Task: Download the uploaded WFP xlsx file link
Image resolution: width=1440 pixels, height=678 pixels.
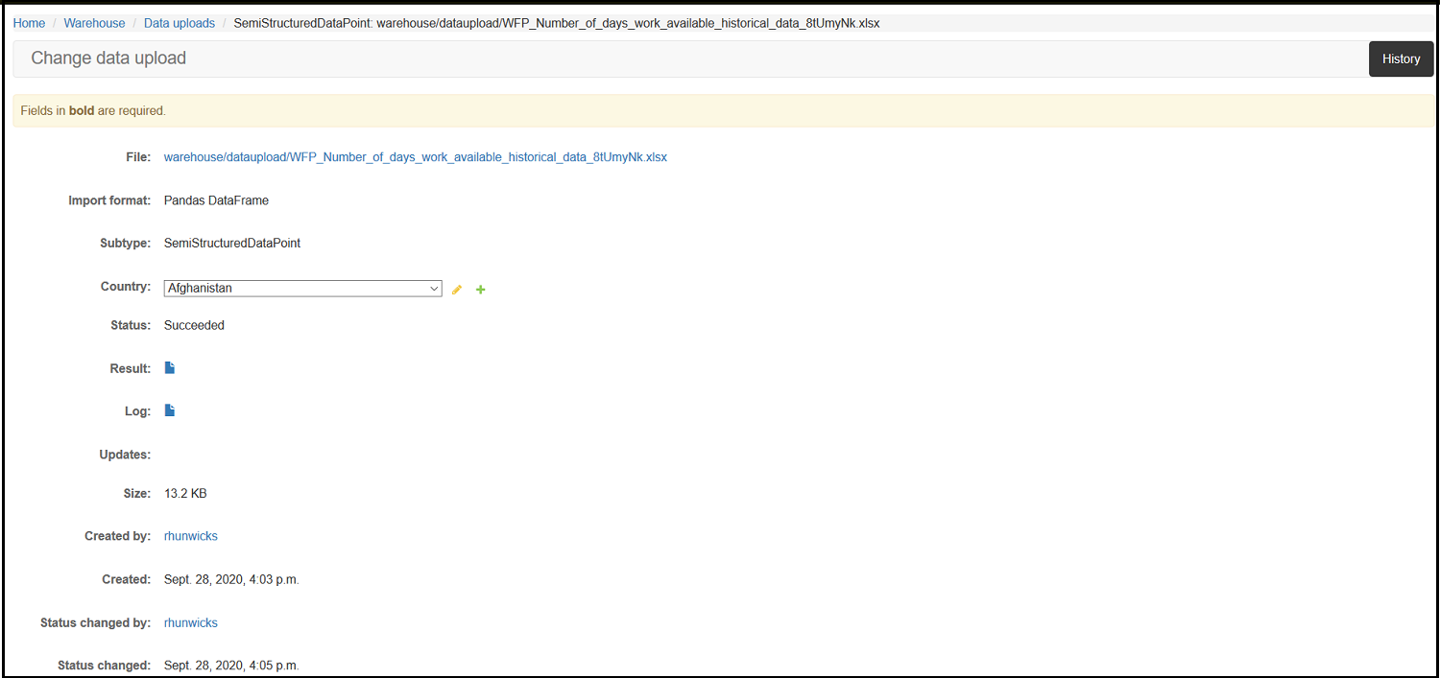Action: pos(415,157)
